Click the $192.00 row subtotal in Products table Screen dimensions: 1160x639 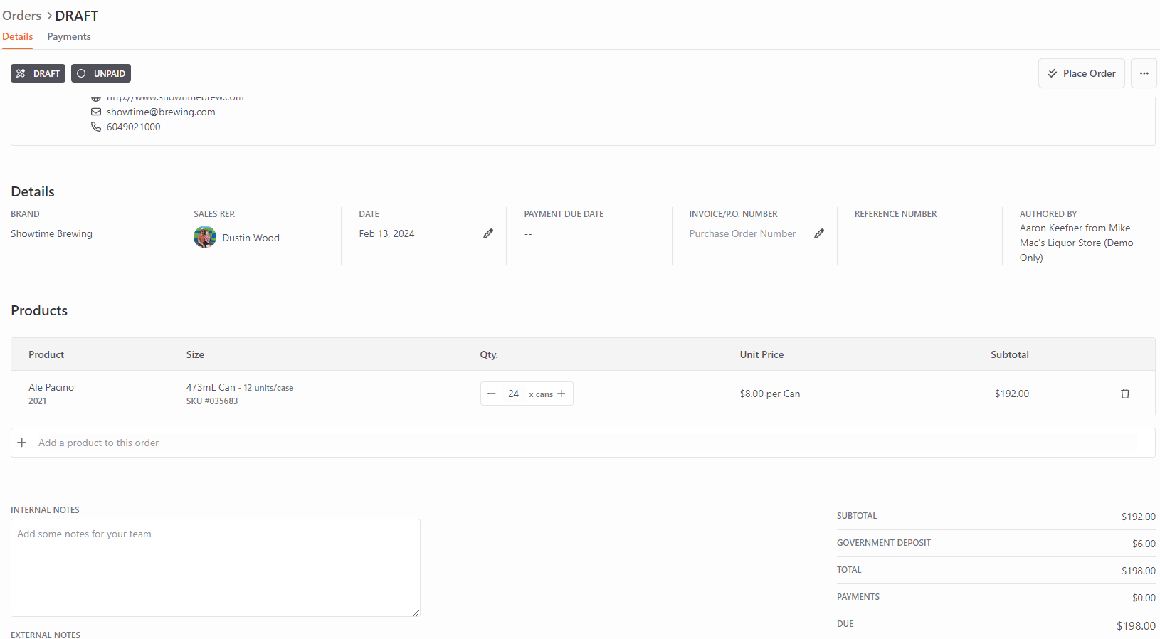click(1012, 394)
